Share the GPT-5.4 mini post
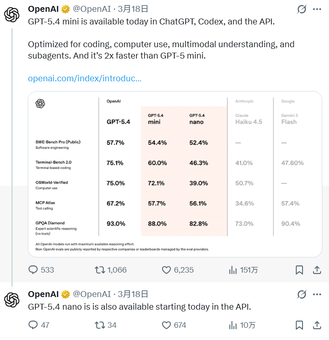This screenshot has width=329, height=340. click(x=316, y=270)
